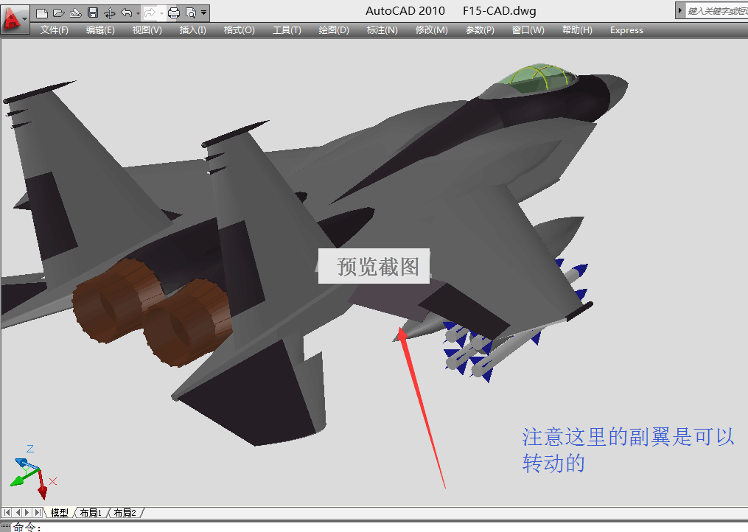The height and width of the screenshot is (532, 748).
Task: Click the last-tab navigation arrow
Action: coord(38,513)
